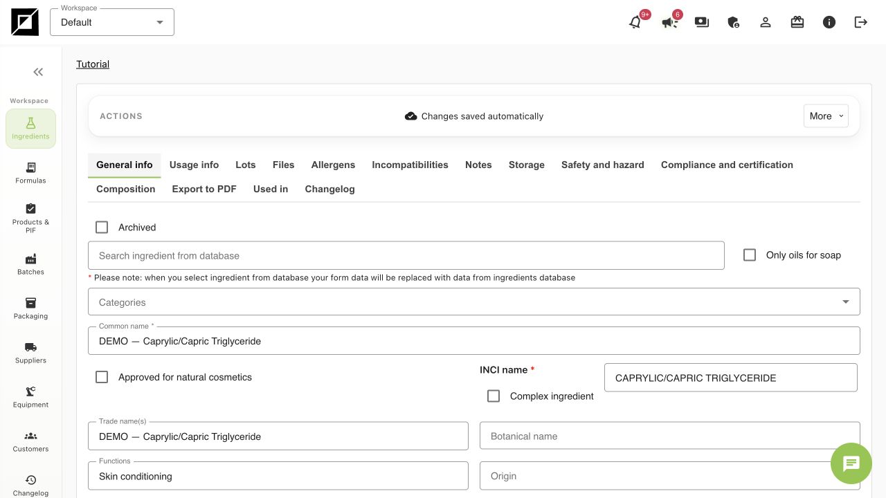Open Products & PIF section
This screenshot has width=886, height=498.
coord(30,218)
